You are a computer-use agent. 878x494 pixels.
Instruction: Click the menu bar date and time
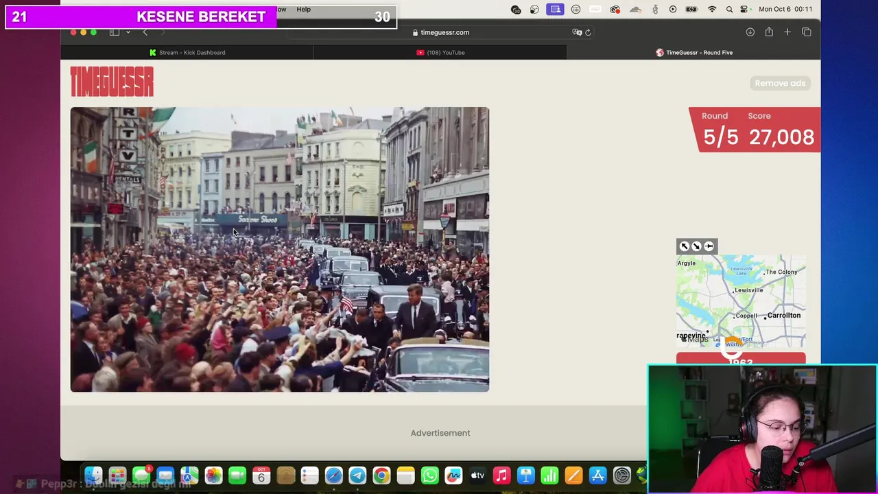tap(785, 10)
